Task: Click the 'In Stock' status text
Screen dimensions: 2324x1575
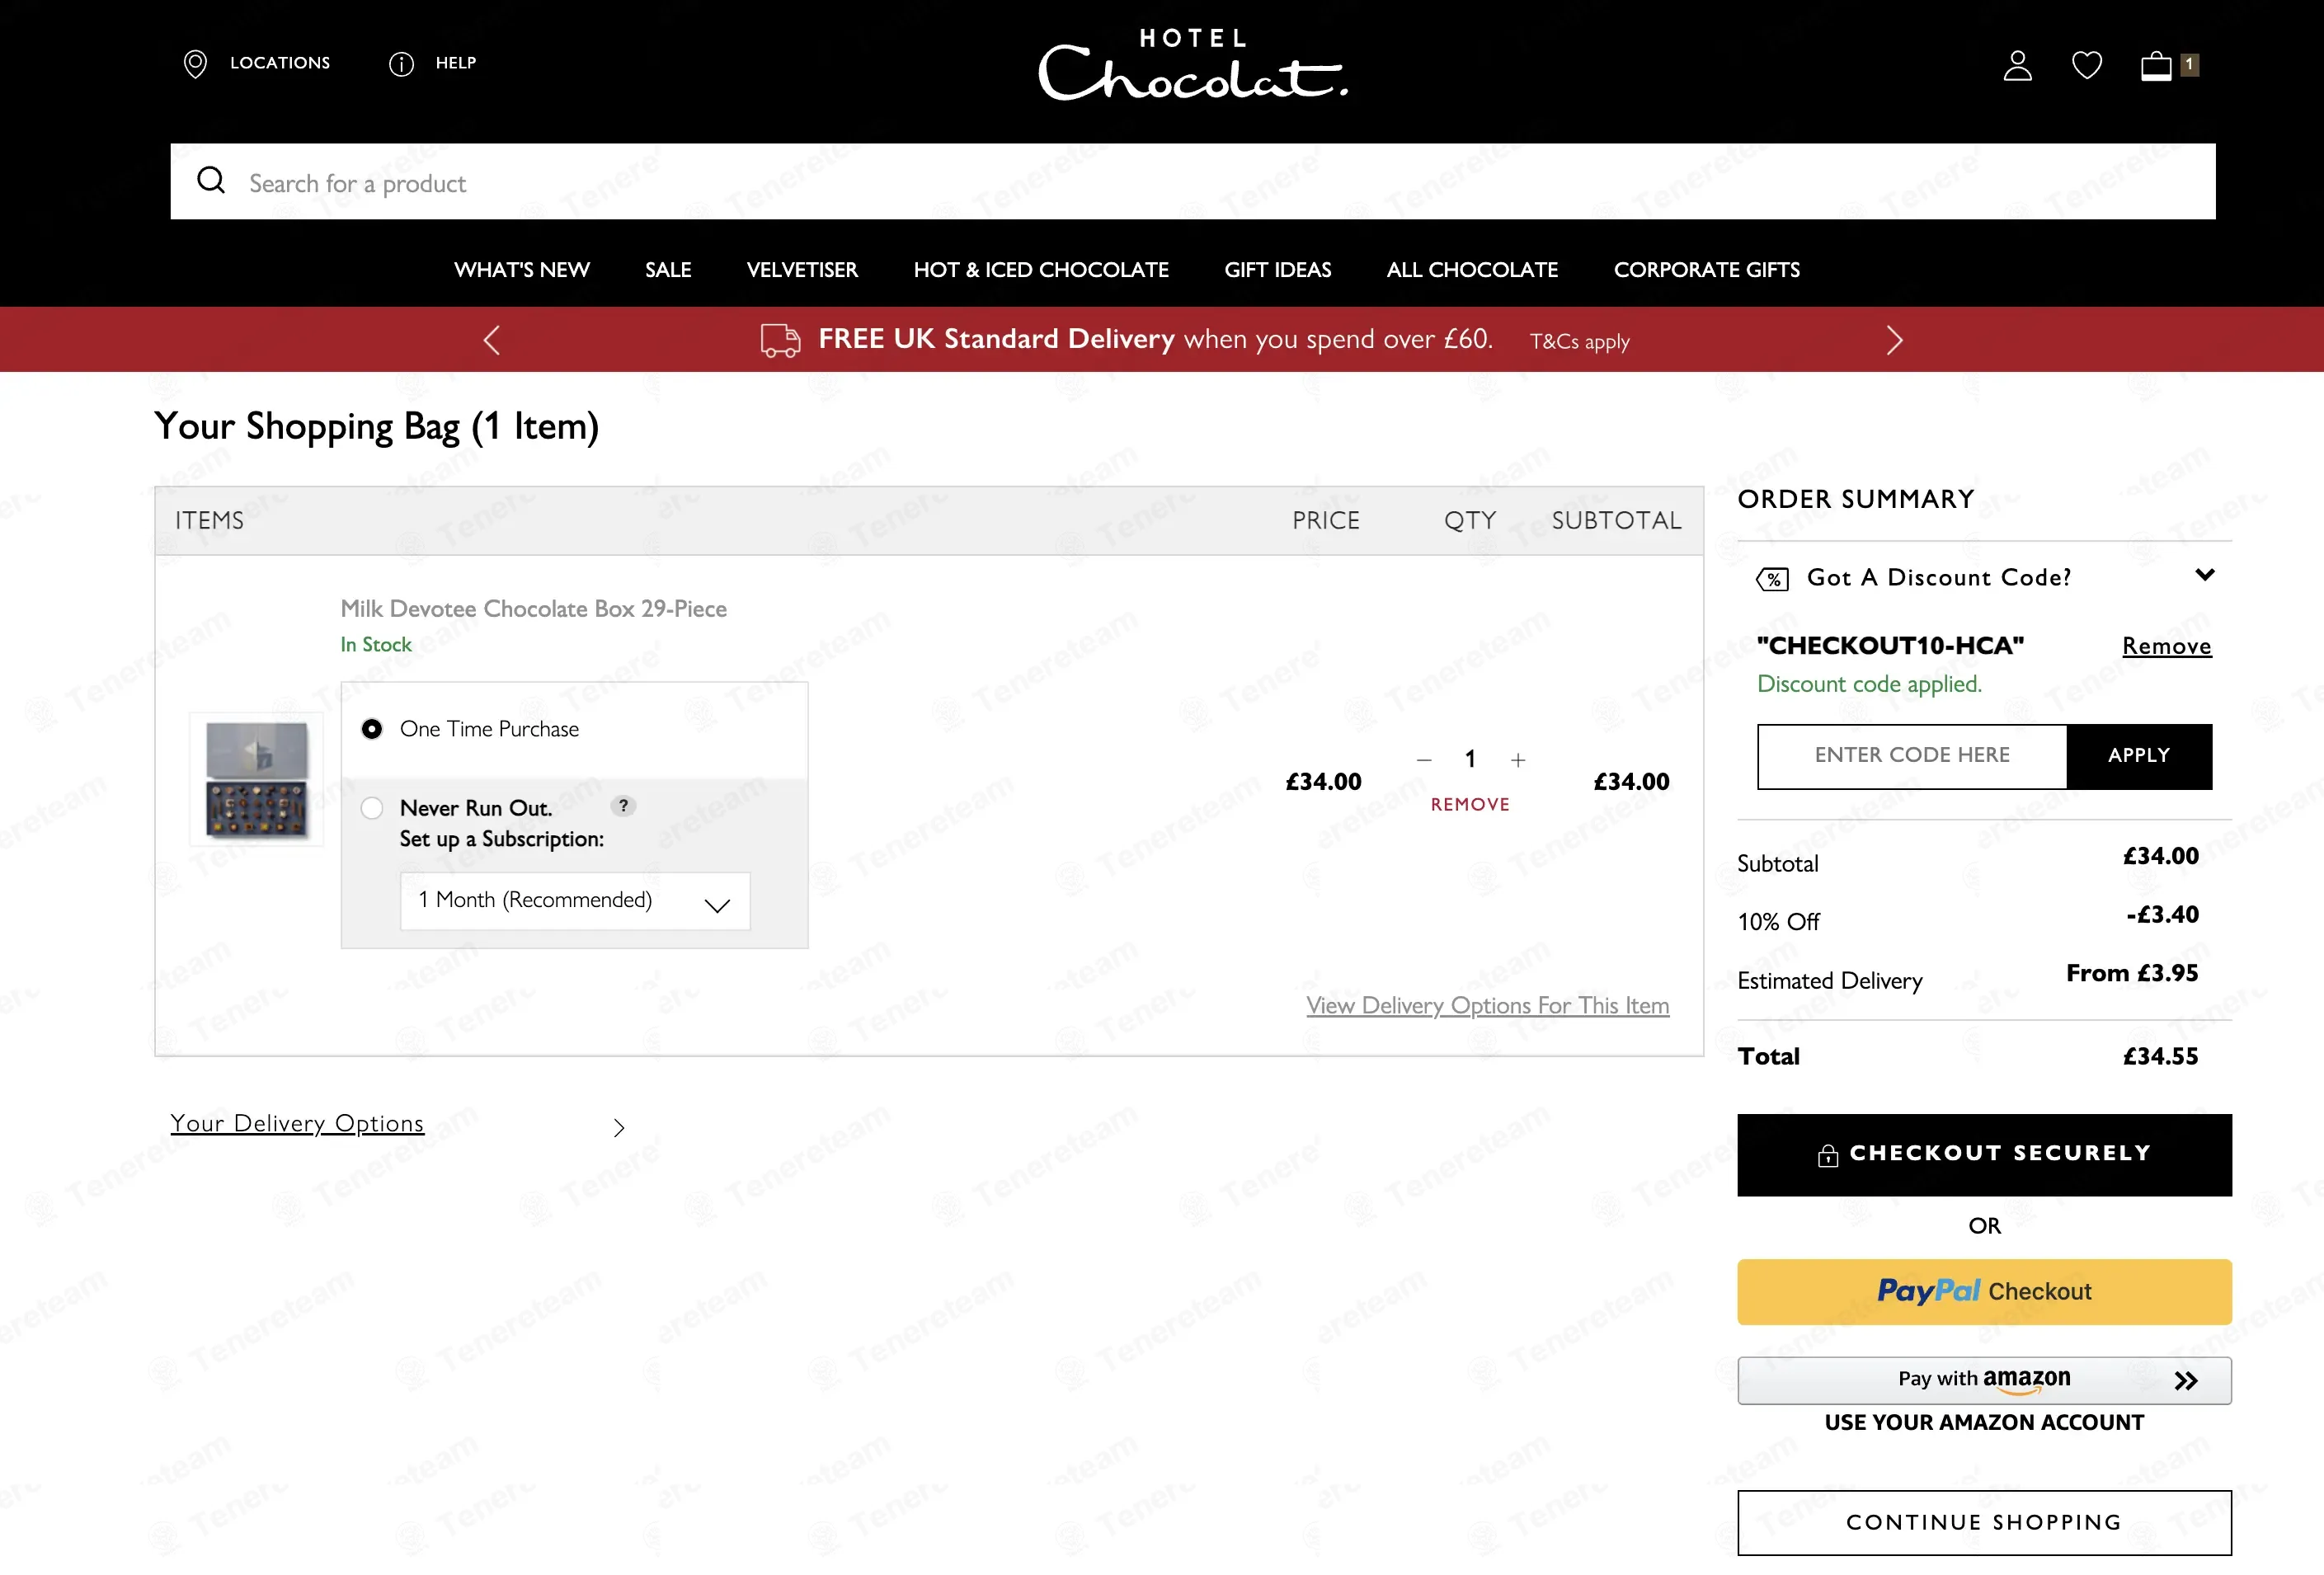Action: 376,645
